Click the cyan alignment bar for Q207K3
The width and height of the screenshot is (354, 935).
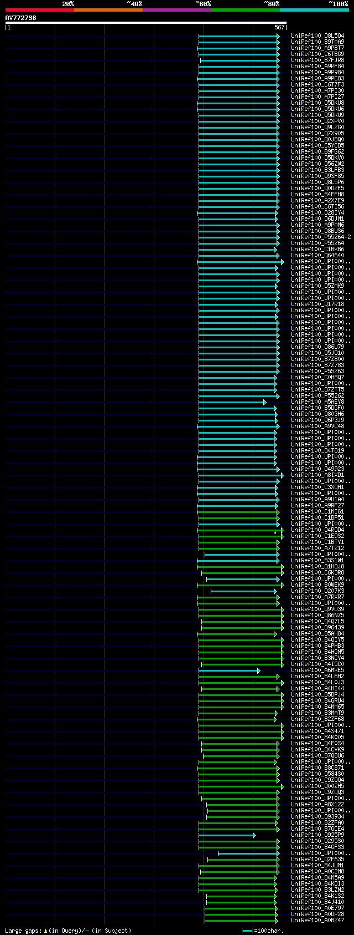(244, 591)
